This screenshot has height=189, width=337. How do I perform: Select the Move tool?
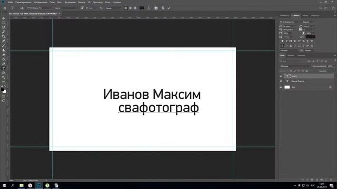[4, 18]
